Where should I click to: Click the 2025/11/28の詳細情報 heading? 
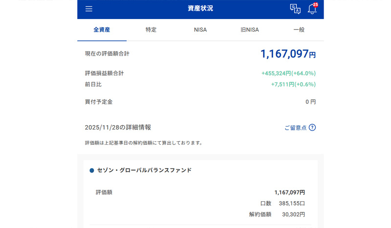[x=118, y=127]
